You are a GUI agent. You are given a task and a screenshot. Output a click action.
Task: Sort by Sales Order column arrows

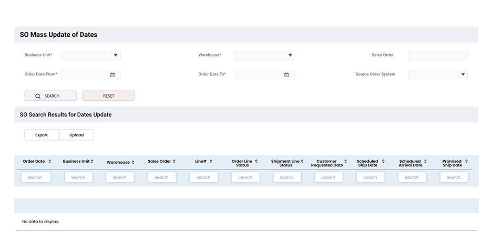[174, 161]
